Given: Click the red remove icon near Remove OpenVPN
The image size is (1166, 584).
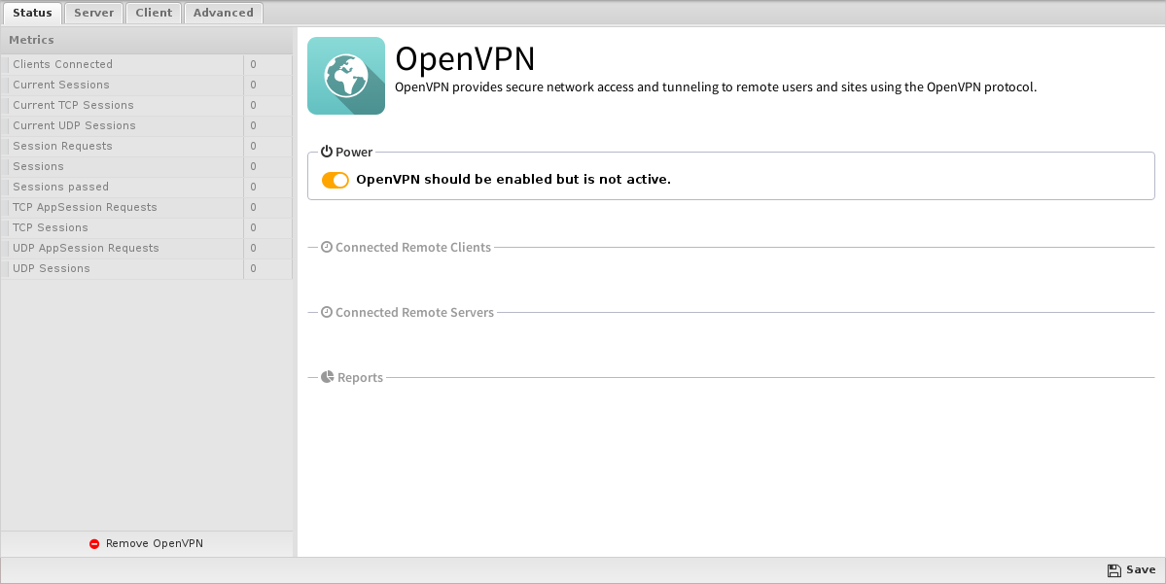Looking at the screenshot, I should point(94,544).
